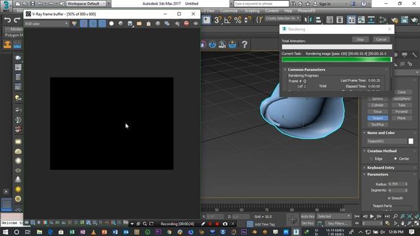Toggle monochromatic mode grey circle in frame buffer
The height and width of the screenshot is (236, 420).
[121, 24]
